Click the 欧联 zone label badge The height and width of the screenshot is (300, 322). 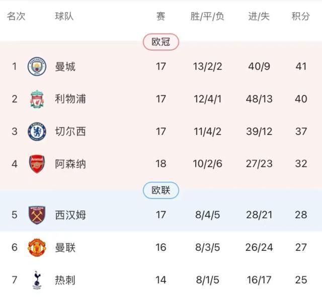161,190
